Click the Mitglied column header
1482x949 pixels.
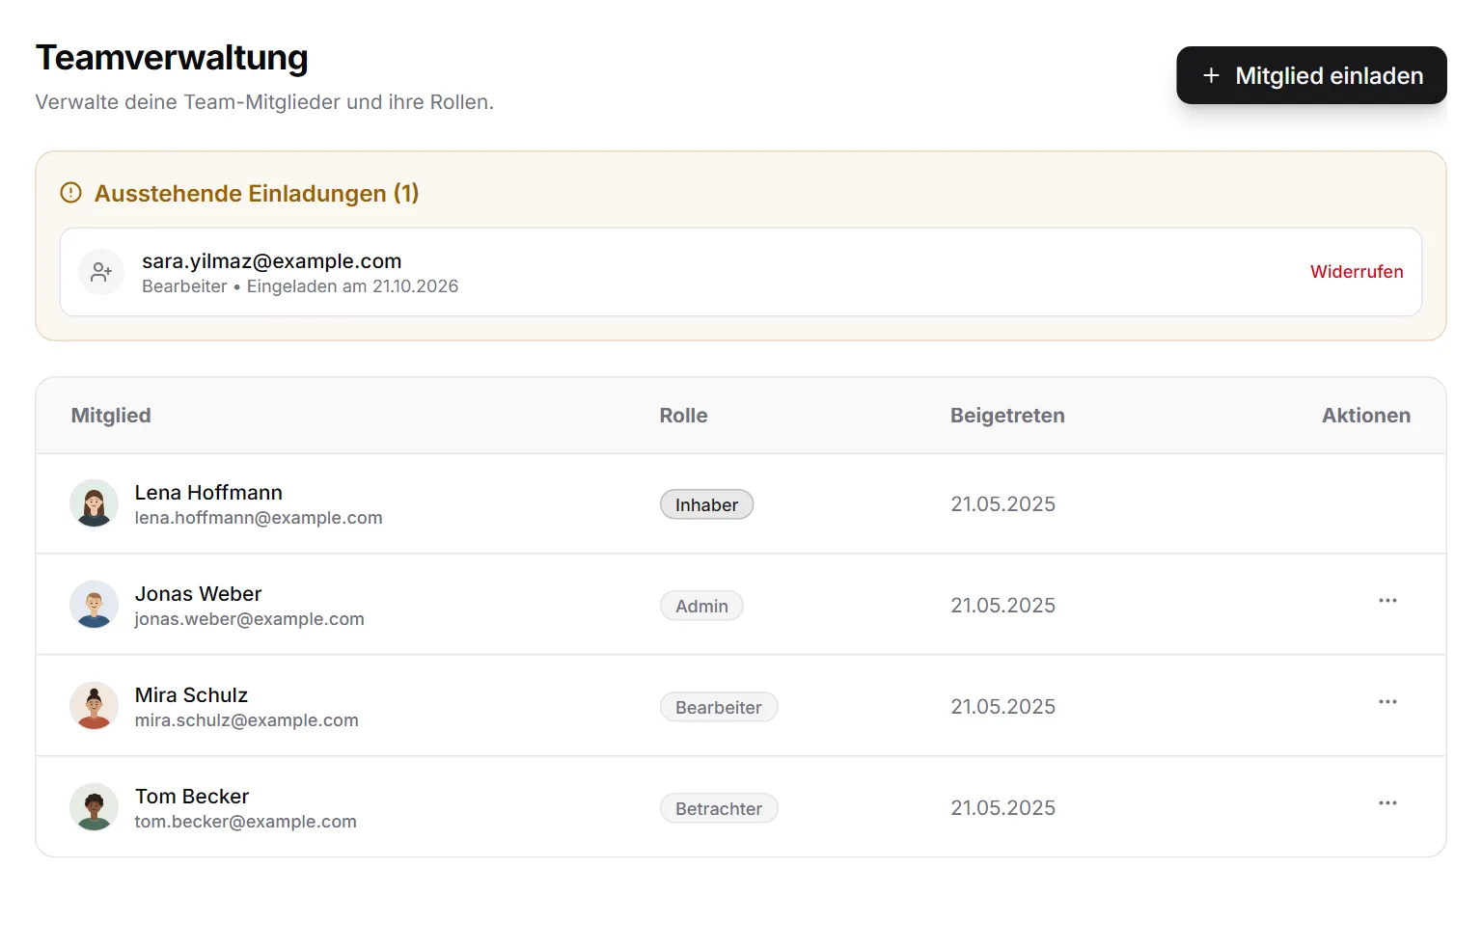pos(111,416)
